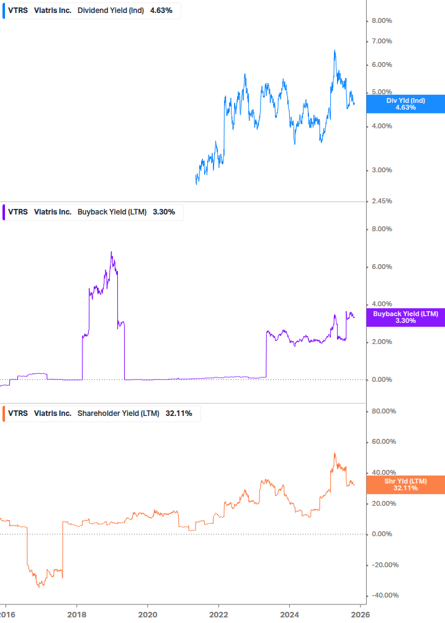Click the -40.00% tick on shareholder yield axis
This screenshot has height=623, width=445.
(x=385, y=596)
